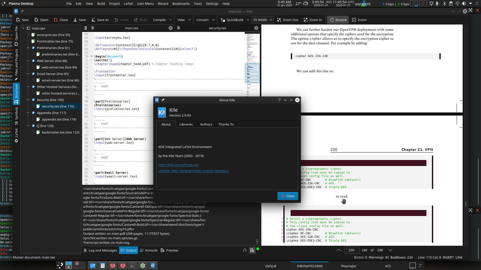Open the Authors tab in About Kile

click(206, 124)
